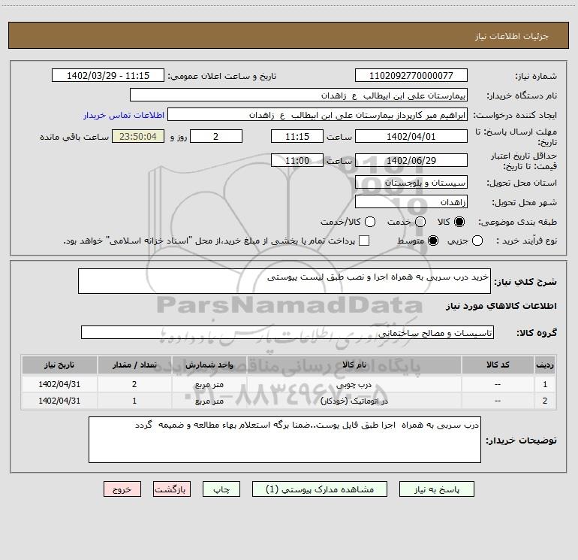Screen dimensions: 578x560
Task: Click the 11:15 deadline time field
Action: coord(297,136)
